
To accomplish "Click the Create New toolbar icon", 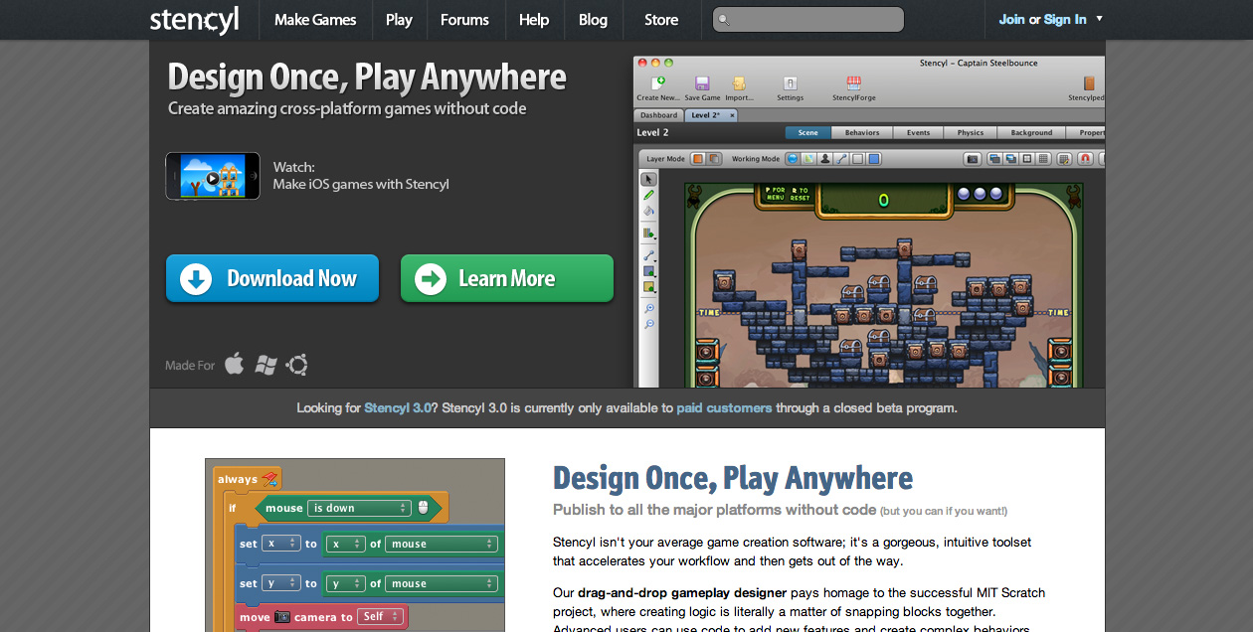I will tap(657, 83).
